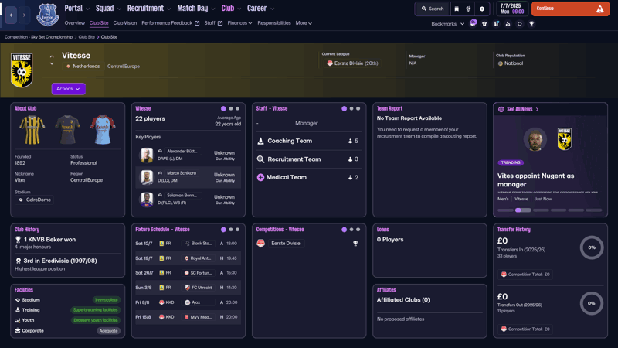
Task: Select first page dot in Staff card
Action: [x=344, y=108]
